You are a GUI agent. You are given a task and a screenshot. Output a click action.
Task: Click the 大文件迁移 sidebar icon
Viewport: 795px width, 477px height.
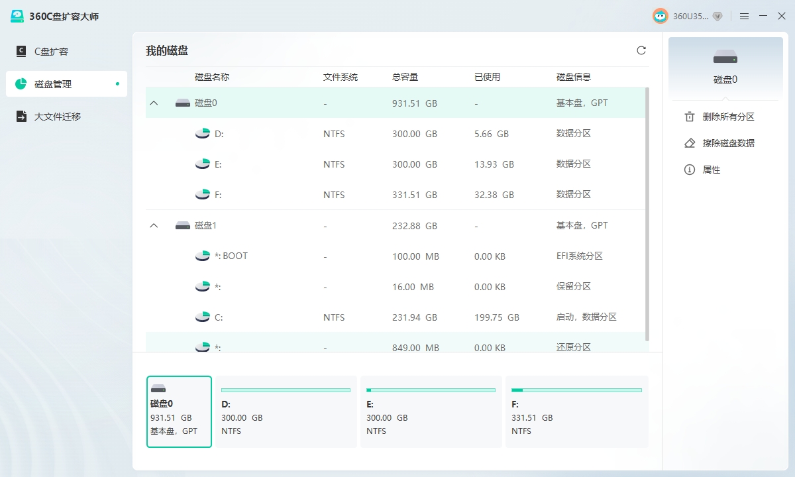[21, 117]
